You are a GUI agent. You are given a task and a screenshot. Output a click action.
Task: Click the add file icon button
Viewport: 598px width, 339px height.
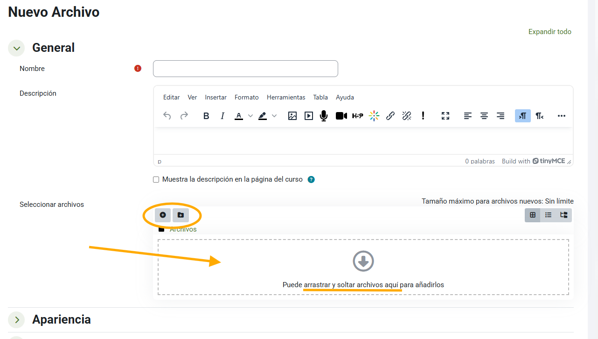[x=163, y=215]
